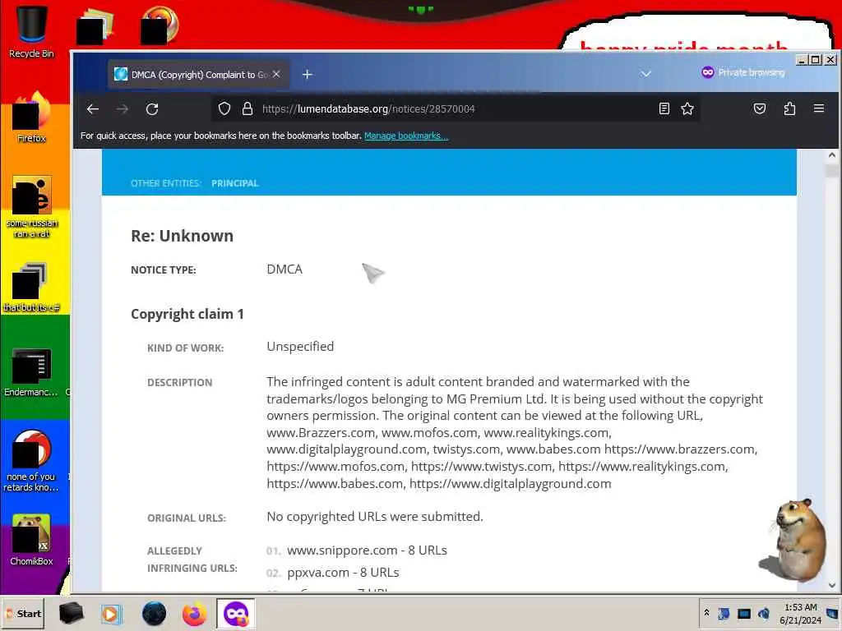This screenshot has width=842, height=631.
Task: Click the padlock site security icon
Action: 247,109
